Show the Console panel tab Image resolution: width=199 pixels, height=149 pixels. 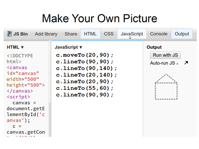pos(159,34)
